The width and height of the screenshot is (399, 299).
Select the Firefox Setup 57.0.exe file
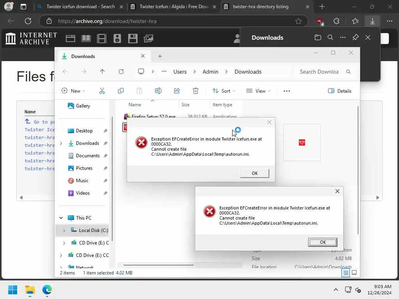pos(153,116)
